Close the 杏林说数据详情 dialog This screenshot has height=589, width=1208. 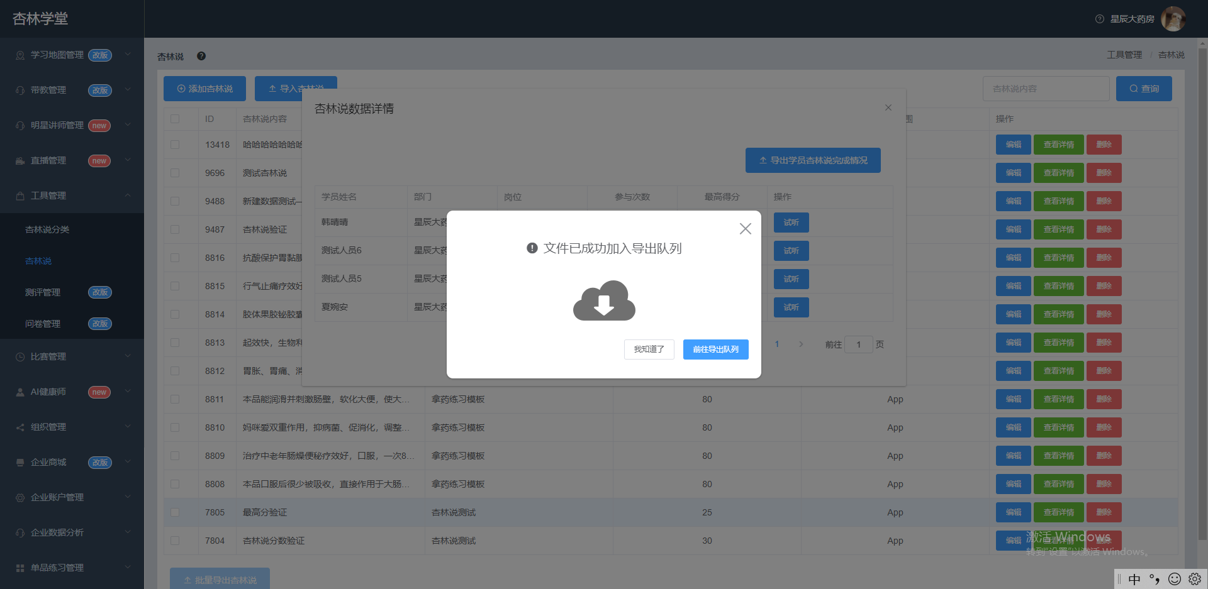(888, 107)
